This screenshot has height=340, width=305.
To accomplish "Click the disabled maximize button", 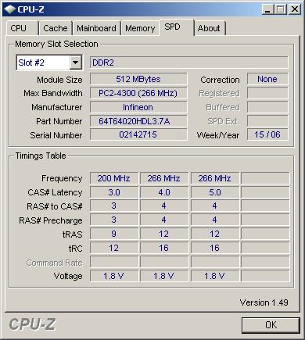I will (281, 9).
